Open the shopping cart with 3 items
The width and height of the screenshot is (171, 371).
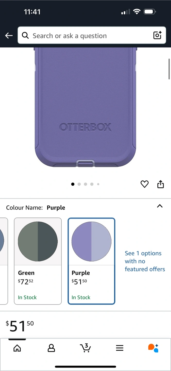pyautogui.click(x=85, y=348)
